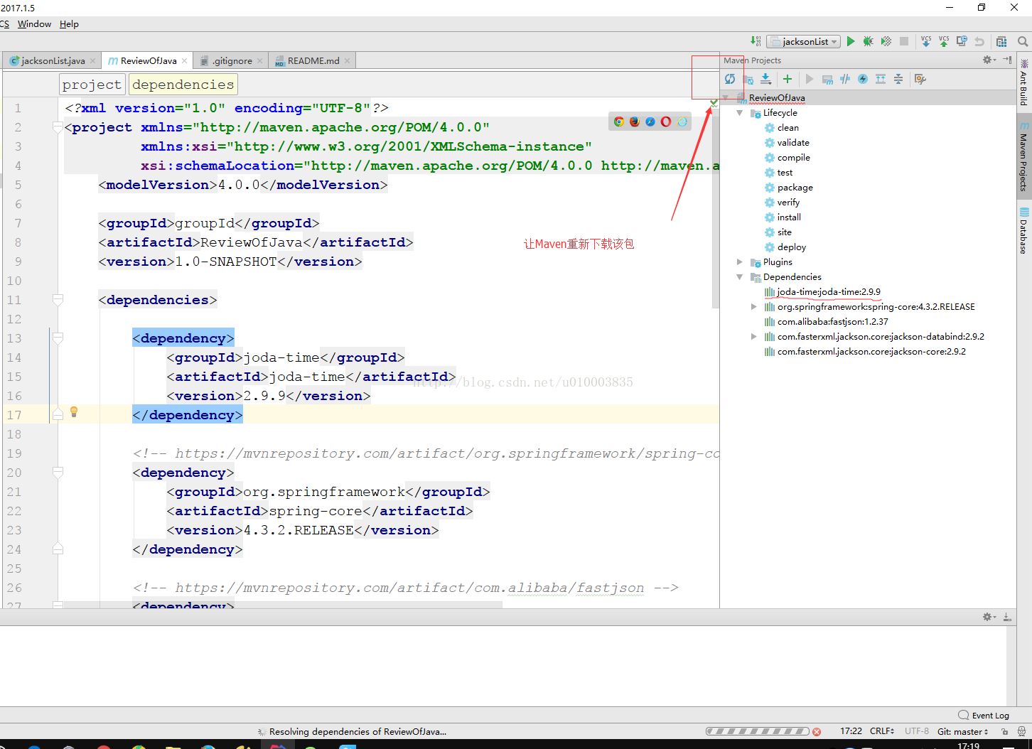Screen dimensions: 1032x749
Task: Cancel resolving dependencies progress bar
Action: coord(817,731)
